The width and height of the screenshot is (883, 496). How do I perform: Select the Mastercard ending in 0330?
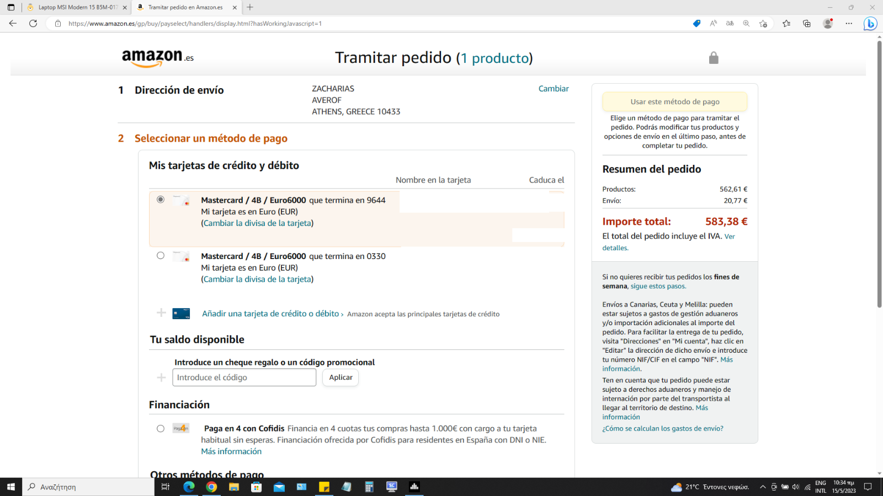click(161, 256)
